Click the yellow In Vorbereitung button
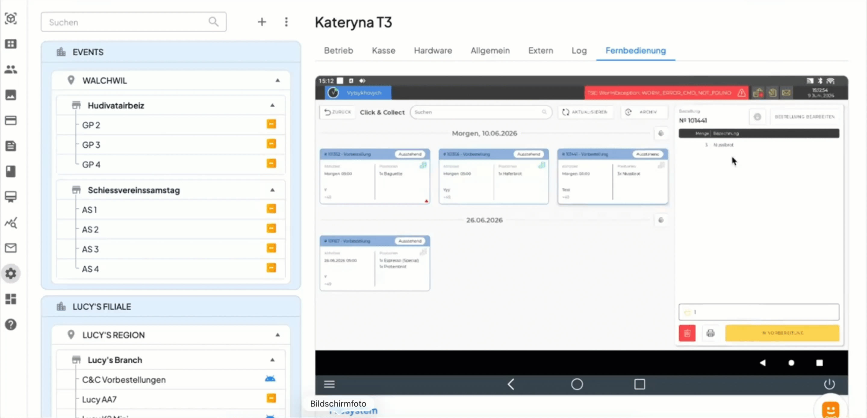 pos(782,333)
